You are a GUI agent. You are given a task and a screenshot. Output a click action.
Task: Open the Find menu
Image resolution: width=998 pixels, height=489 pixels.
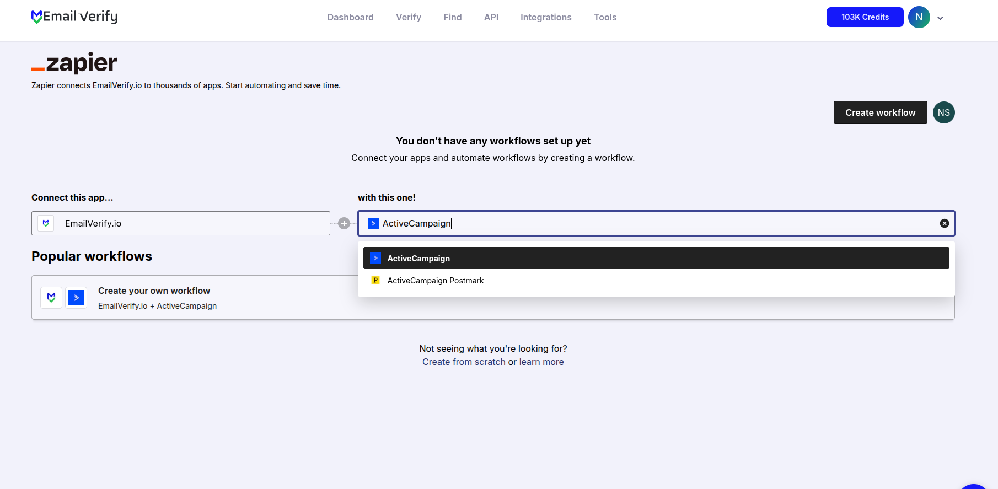[x=453, y=17]
